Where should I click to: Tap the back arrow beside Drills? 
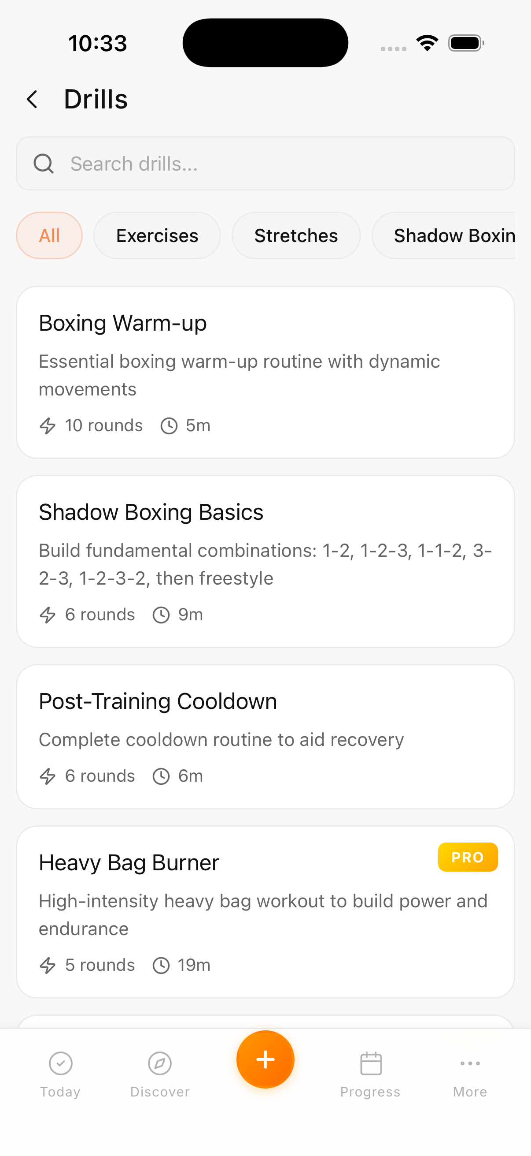pos(32,99)
